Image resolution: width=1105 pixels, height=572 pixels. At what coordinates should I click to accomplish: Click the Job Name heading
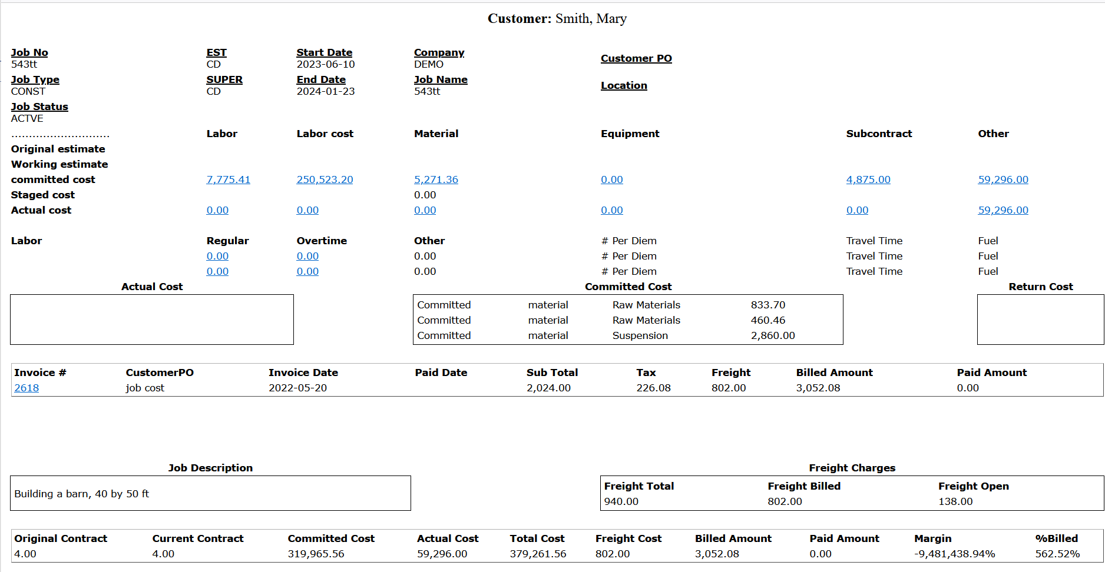tap(440, 79)
